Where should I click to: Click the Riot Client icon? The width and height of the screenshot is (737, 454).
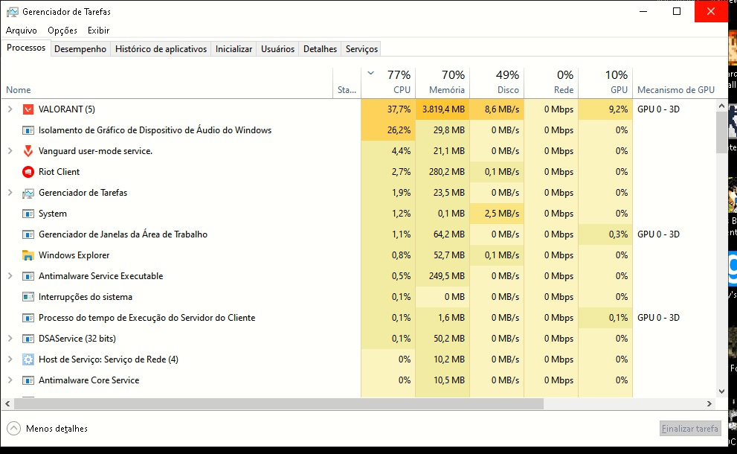pos(28,172)
